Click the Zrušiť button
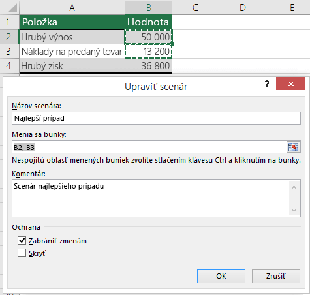The height and width of the screenshot is (295, 310). (276, 276)
